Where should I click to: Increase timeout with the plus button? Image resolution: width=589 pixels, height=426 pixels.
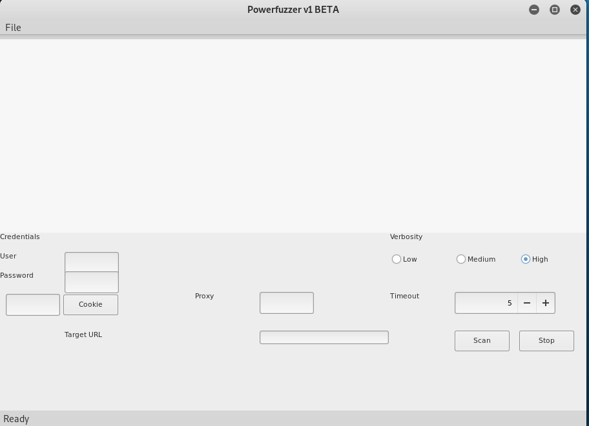pos(546,303)
